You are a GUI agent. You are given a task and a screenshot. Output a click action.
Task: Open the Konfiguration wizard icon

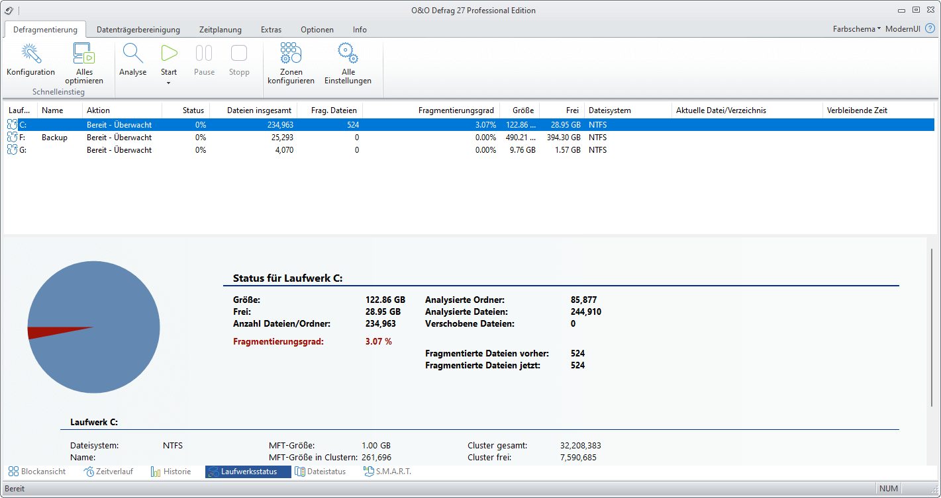(30, 54)
